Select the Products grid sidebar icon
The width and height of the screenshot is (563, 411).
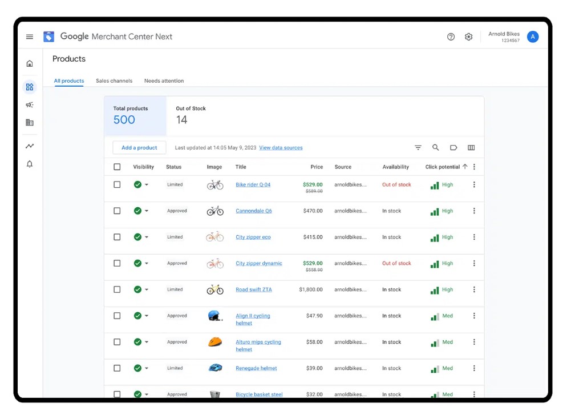coord(30,87)
